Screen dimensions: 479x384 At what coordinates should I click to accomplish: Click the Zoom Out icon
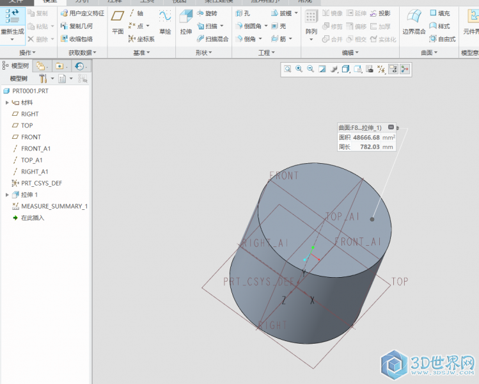(310, 69)
